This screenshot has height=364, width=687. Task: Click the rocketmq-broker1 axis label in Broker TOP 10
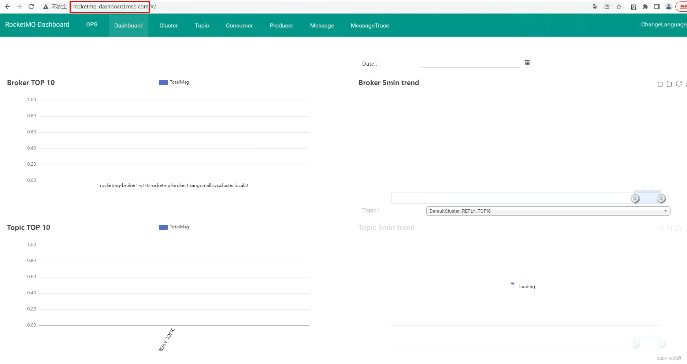point(174,185)
